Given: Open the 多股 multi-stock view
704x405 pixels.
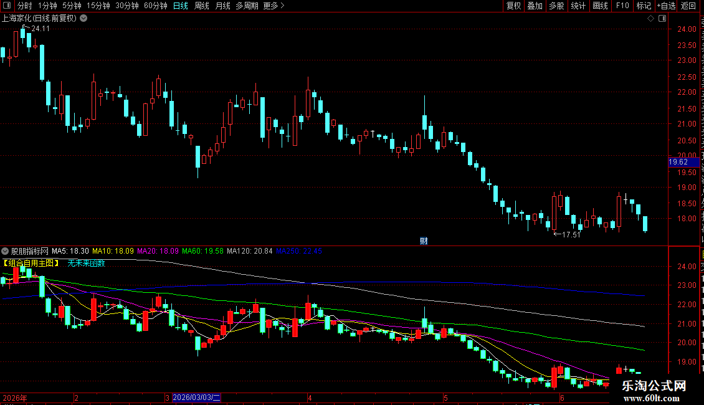Looking at the screenshot, I should 556,6.
